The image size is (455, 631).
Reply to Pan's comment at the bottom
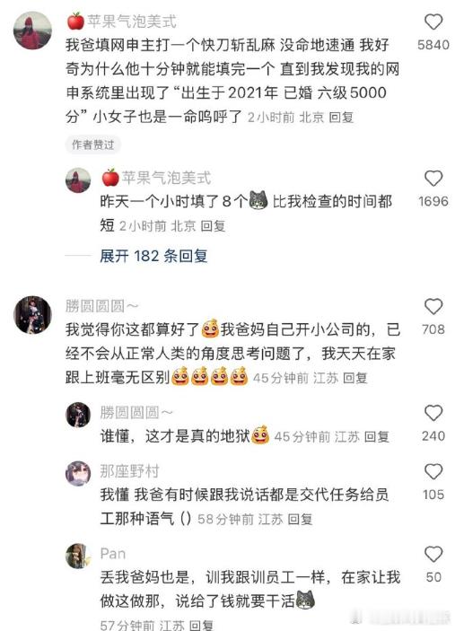click(201, 625)
